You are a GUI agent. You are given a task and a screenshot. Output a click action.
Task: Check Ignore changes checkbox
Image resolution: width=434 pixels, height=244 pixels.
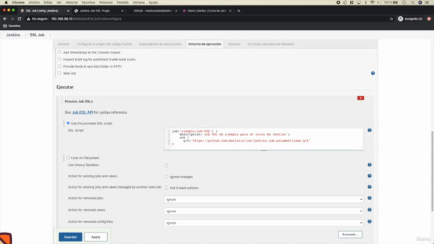pyautogui.click(x=166, y=176)
